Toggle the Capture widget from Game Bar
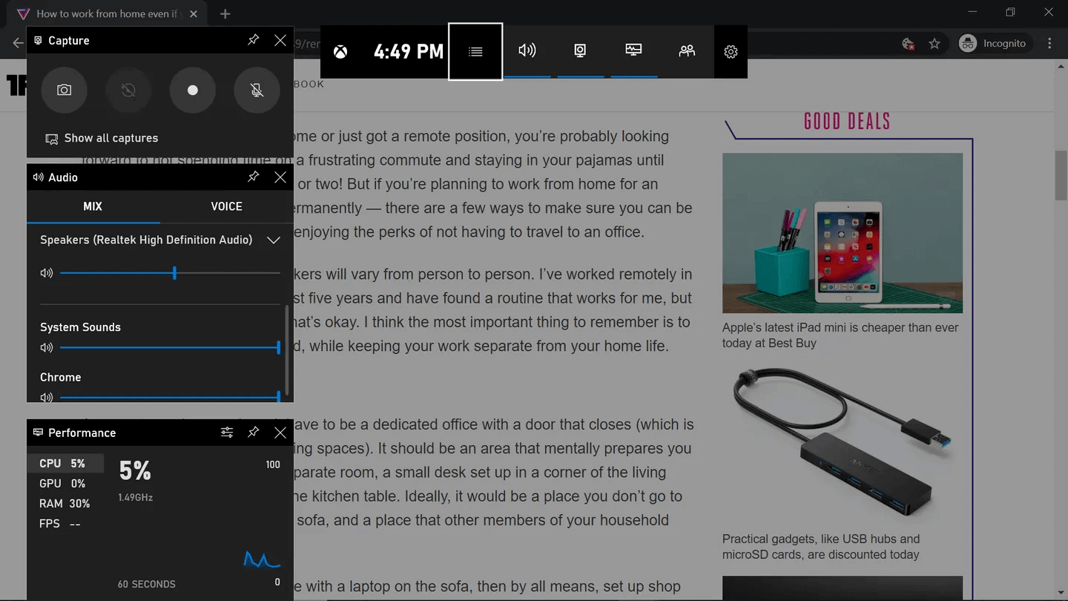 (x=580, y=50)
